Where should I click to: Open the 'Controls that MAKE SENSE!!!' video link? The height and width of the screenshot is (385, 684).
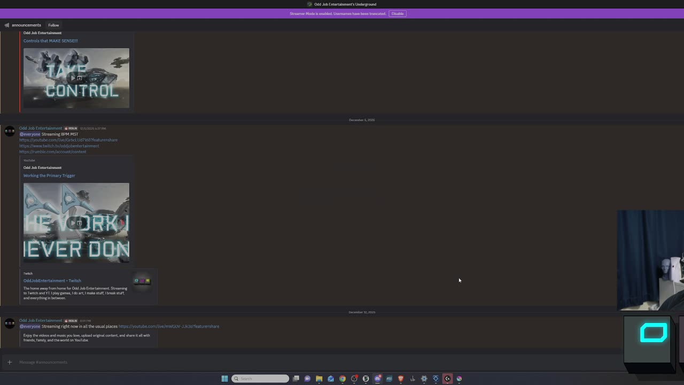pos(50,41)
